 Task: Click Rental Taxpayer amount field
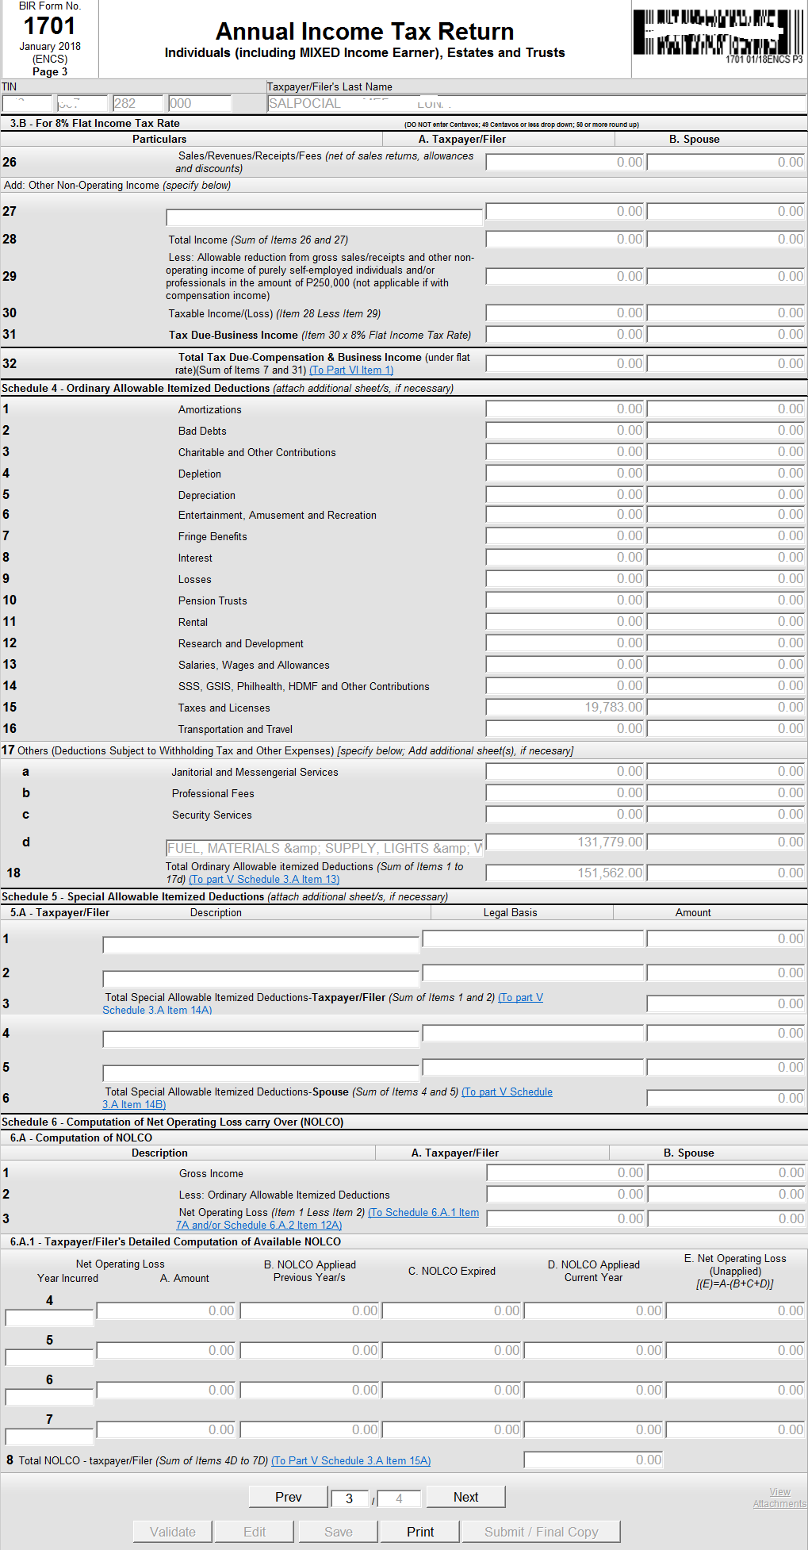[565, 622]
